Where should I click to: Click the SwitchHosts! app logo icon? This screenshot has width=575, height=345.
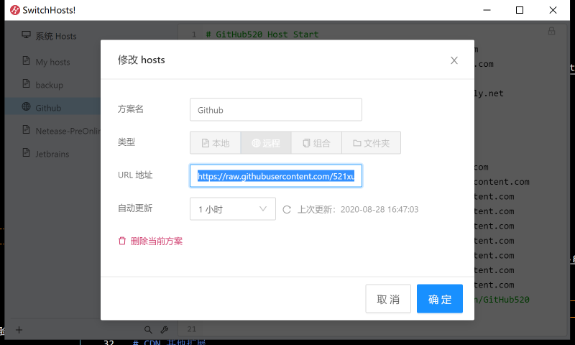click(x=15, y=10)
